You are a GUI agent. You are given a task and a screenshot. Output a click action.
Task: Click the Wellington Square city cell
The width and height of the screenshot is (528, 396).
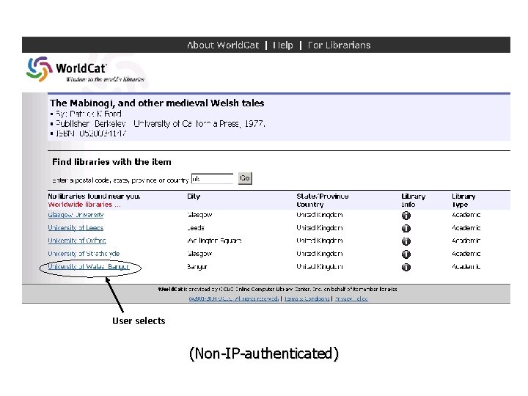click(x=214, y=241)
